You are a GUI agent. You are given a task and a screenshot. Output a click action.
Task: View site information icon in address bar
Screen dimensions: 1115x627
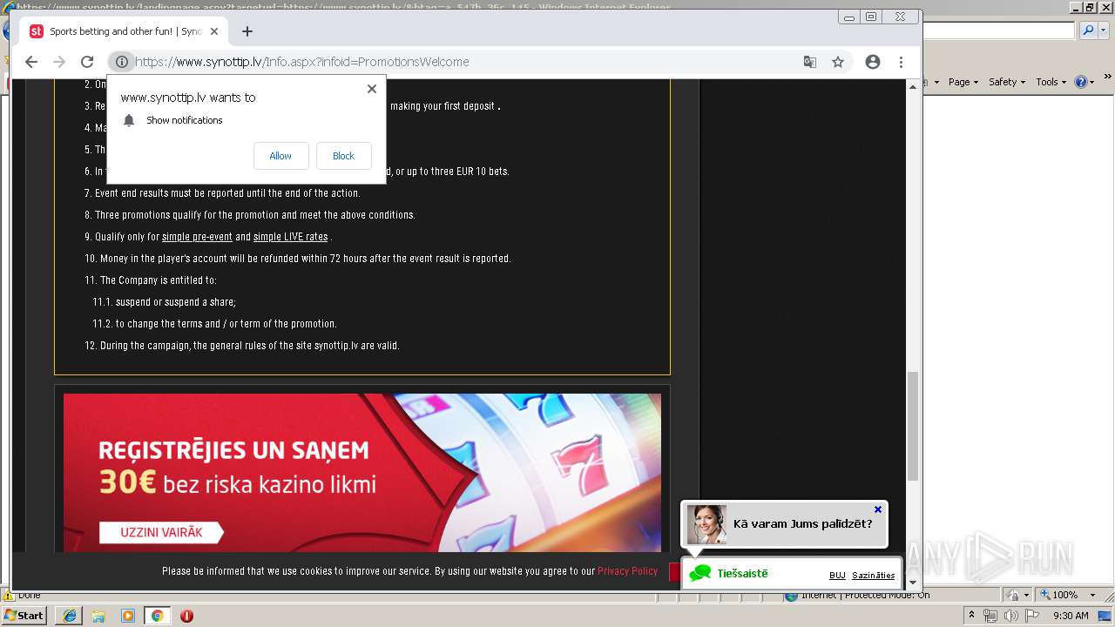point(122,62)
